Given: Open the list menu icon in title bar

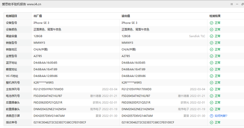Looking at the screenshot, I should point(232,4).
